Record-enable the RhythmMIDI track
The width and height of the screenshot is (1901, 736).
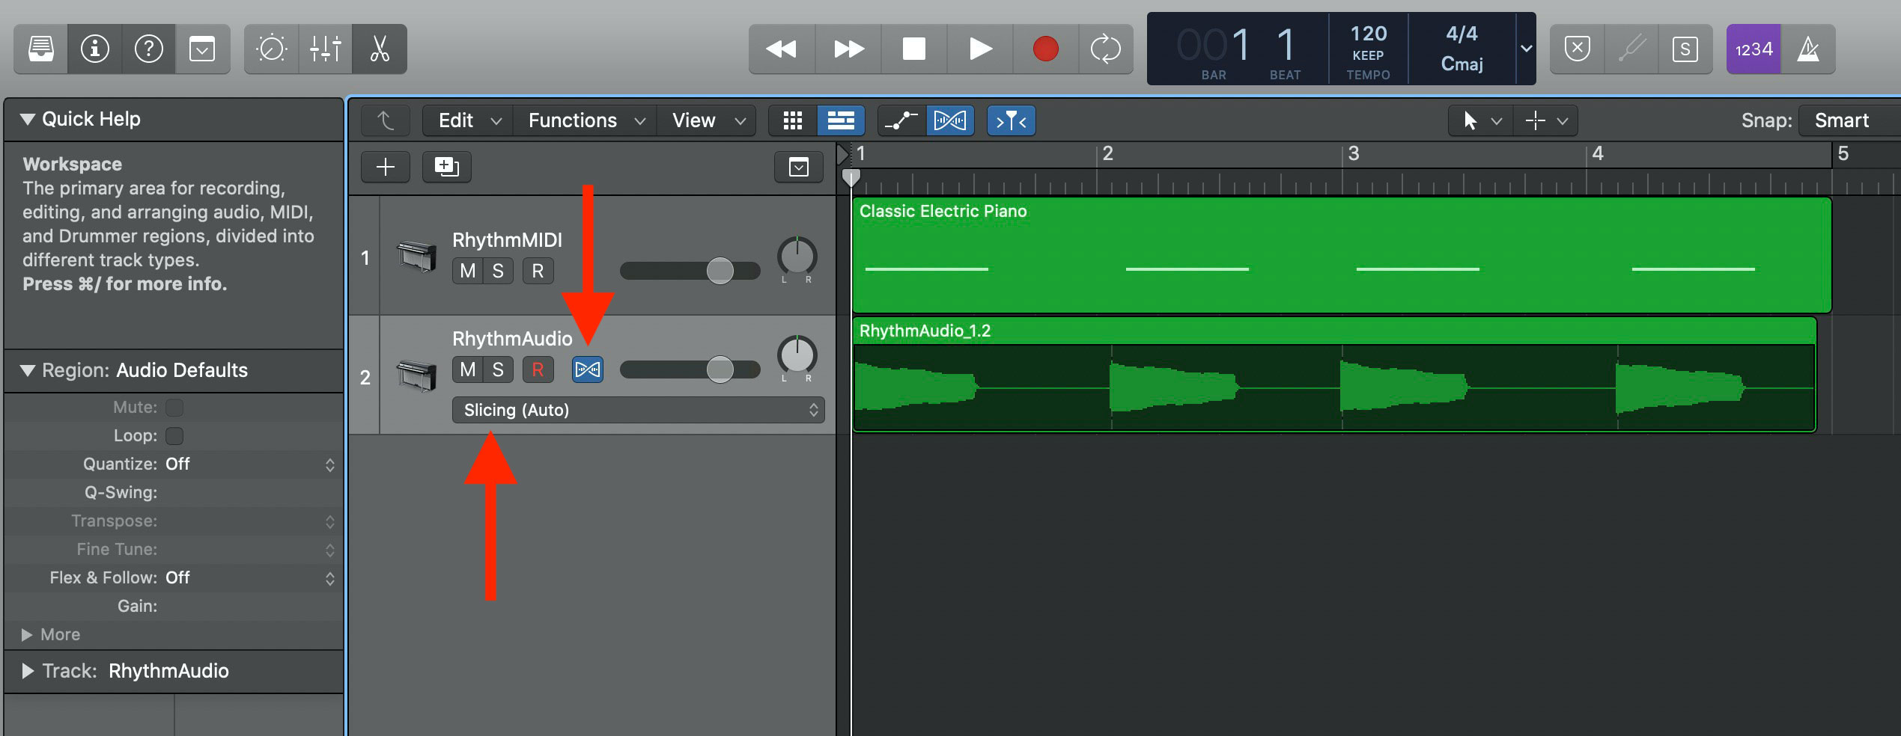(538, 271)
